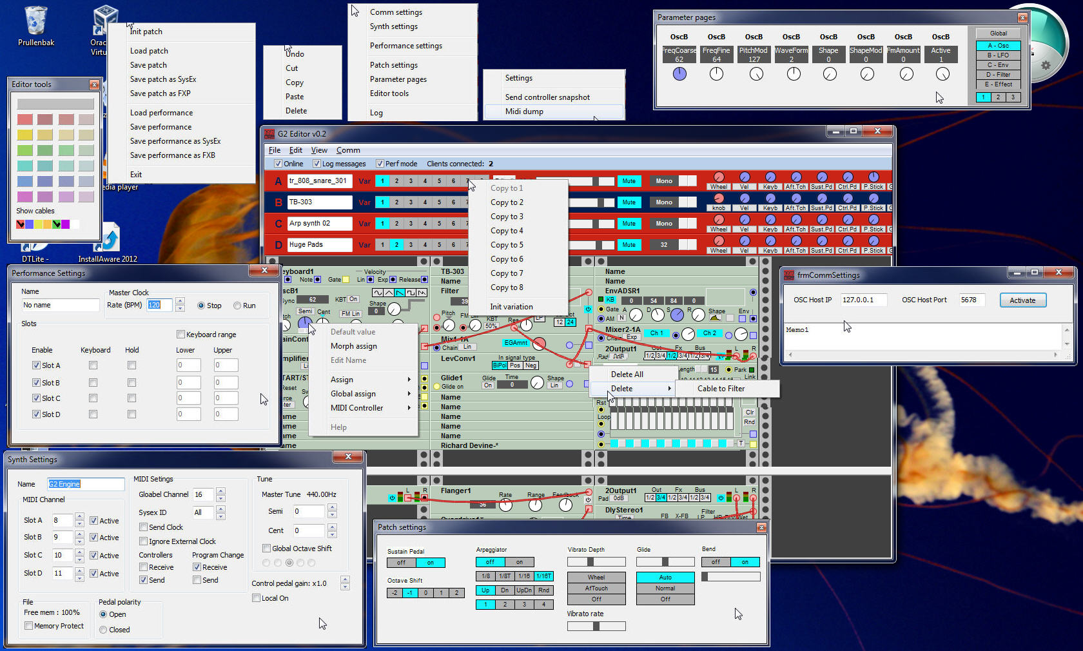Choose Save patch as SysEx

[x=163, y=79]
